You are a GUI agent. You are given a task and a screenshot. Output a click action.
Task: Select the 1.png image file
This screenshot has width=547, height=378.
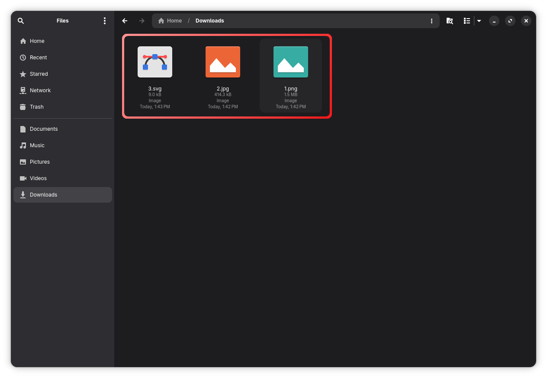click(x=291, y=62)
